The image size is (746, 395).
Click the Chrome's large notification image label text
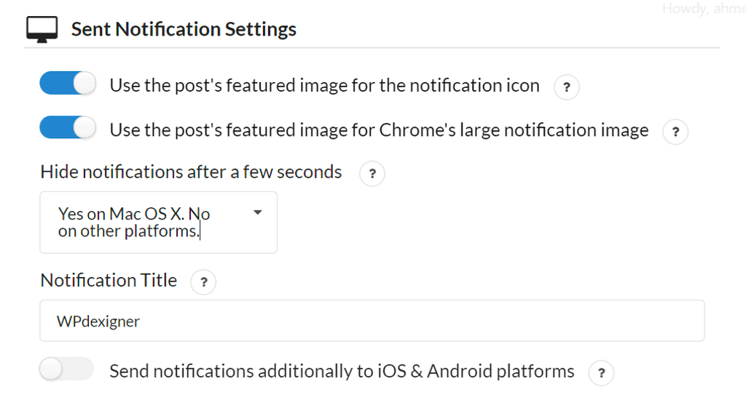tap(379, 130)
